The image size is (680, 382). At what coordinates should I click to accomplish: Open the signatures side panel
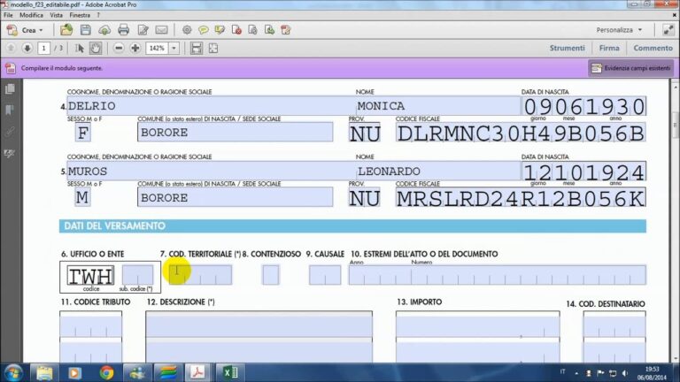[x=10, y=153]
